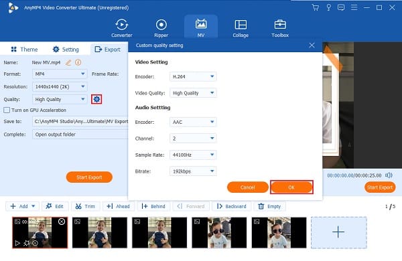Open the Format MP4 dropdown
The image size is (402, 261).
(60, 74)
